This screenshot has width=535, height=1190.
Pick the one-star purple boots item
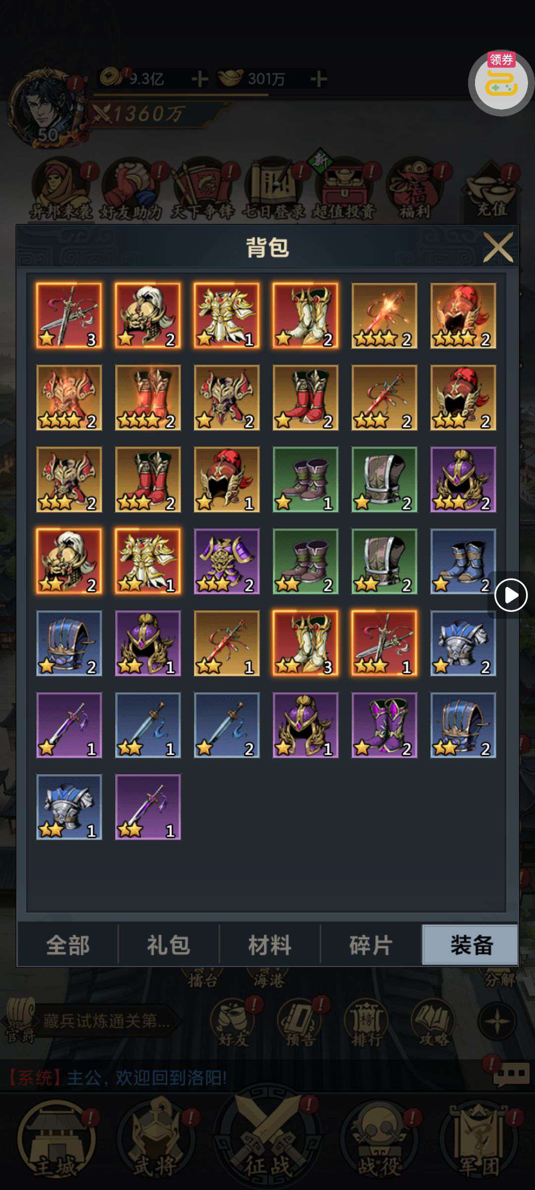pyautogui.click(x=384, y=725)
